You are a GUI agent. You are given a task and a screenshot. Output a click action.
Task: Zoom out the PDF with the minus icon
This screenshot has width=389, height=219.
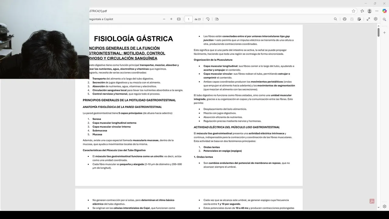point(164,19)
